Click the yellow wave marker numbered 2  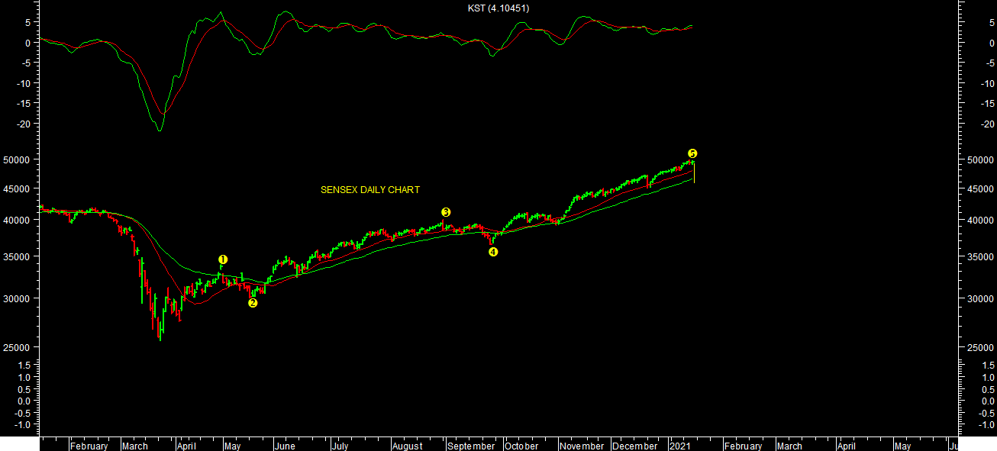tap(253, 303)
